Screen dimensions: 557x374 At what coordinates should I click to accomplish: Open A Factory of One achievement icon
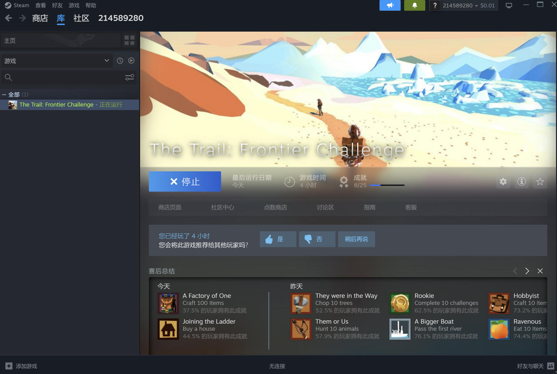[168, 303]
